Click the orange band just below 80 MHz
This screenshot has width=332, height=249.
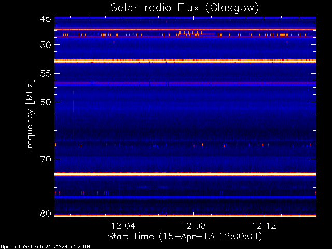click(185, 216)
